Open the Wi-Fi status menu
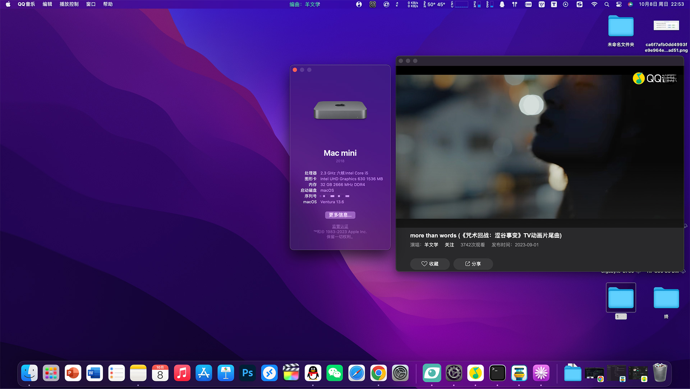The height and width of the screenshot is (389, 690). click(594, 4)
